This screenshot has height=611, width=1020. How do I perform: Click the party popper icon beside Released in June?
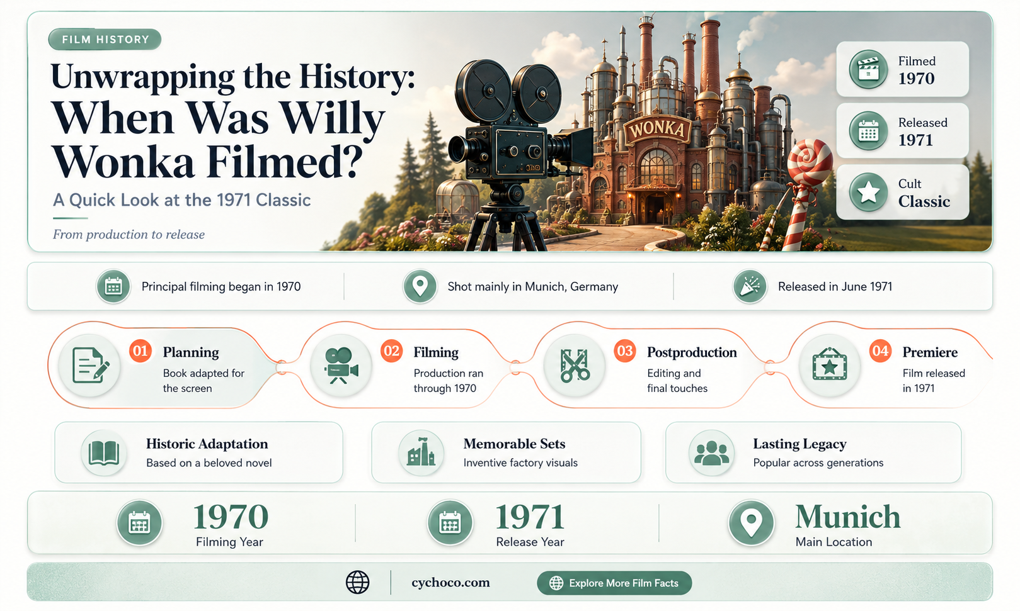(750, 286)
